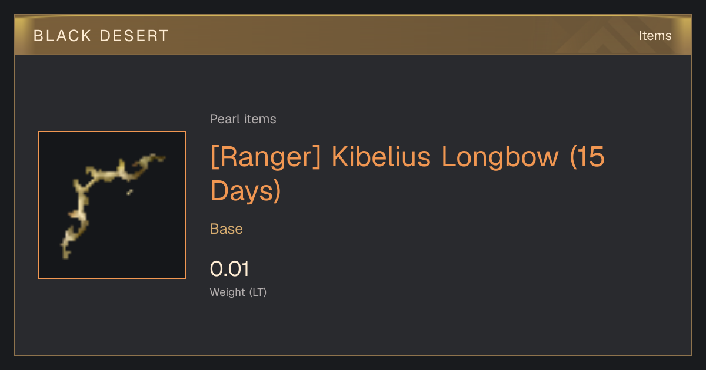The height and width of the screenshot is (370, 706).
Task: Select the lower limb tip of the bow
Action: pyautogui.click(x=65, y=251)
